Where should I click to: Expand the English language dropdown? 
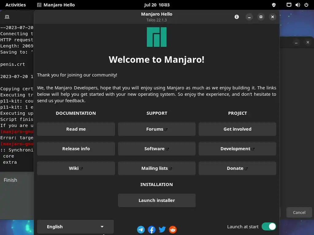(x=75, y=227)
